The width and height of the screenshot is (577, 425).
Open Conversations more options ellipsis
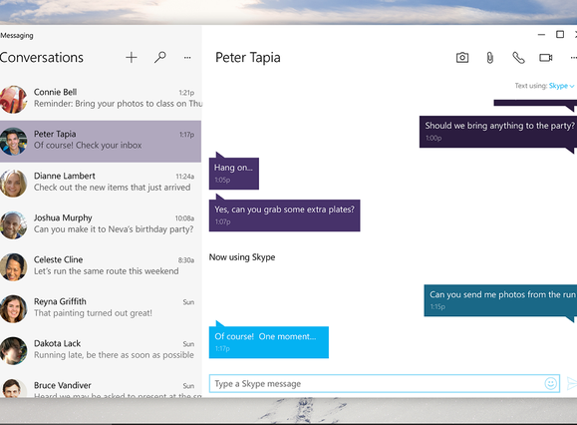pos(187,58)
